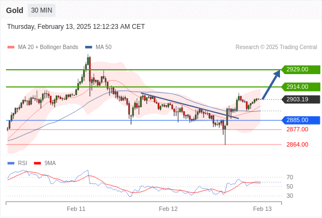Toggle the MA 20 + Bollinger Bands legend

(x=43, y=47)
